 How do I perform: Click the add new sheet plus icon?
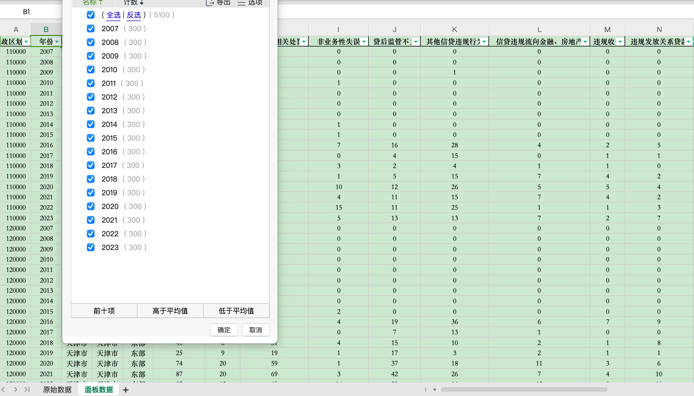coord(126,390)
